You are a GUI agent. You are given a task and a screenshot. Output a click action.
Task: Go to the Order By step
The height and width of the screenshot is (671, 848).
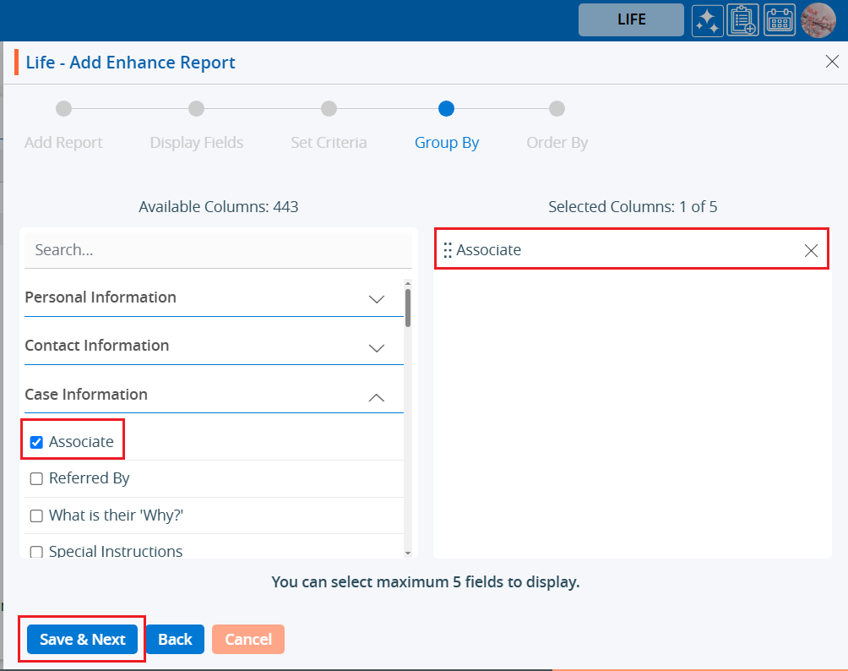pyautogui.click(x=557, y=109)
